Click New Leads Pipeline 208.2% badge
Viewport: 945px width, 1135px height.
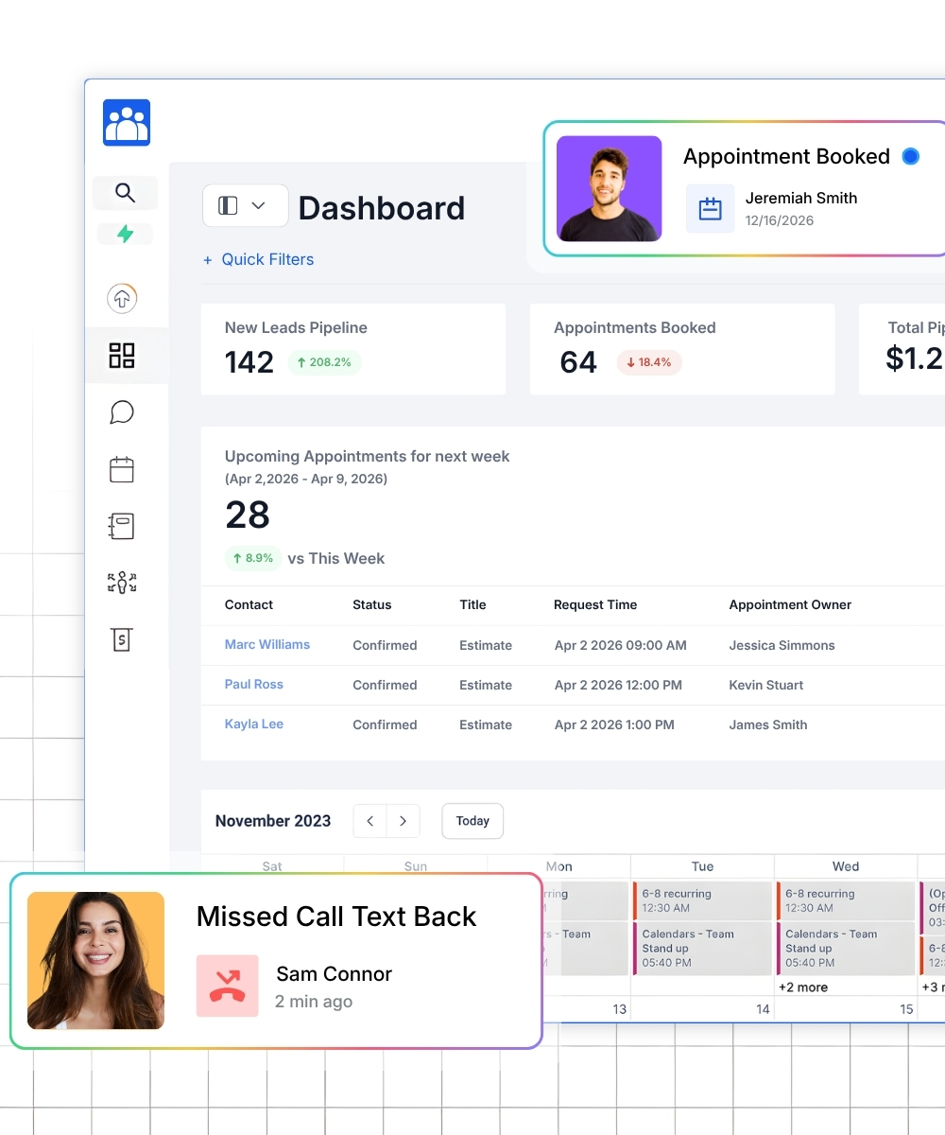pyautogui.click(x=324, y=362)
